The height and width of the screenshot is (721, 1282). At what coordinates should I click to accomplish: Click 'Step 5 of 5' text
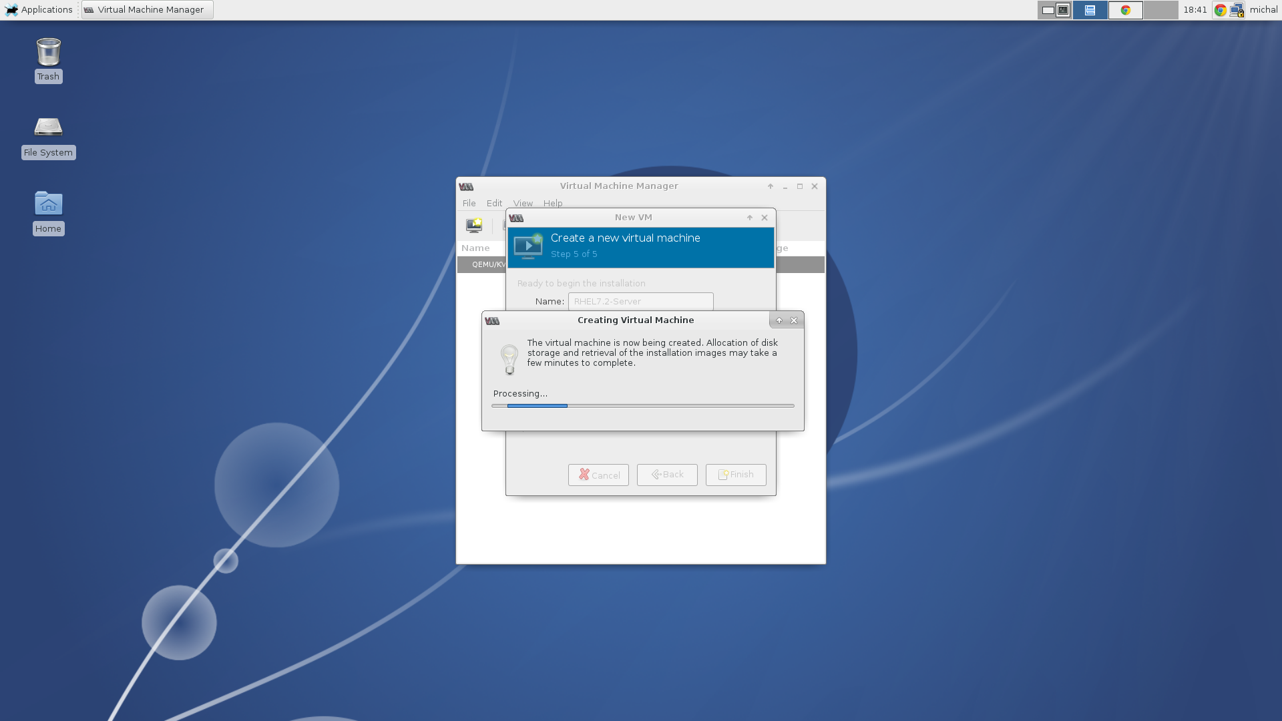(574, 254)
